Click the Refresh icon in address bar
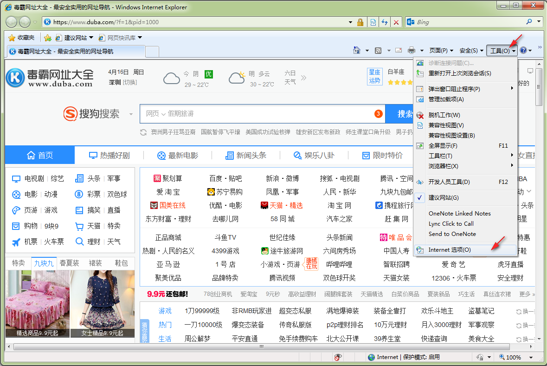Image resolution: width=547 pixels, height=366 pixels. (385, 22)
